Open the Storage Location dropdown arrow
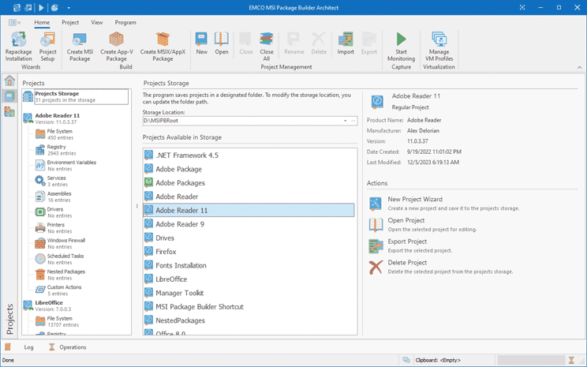 click(345, 121)
